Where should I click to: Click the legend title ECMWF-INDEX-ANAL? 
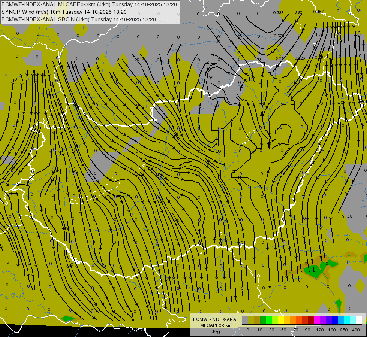tap(216, 319)
